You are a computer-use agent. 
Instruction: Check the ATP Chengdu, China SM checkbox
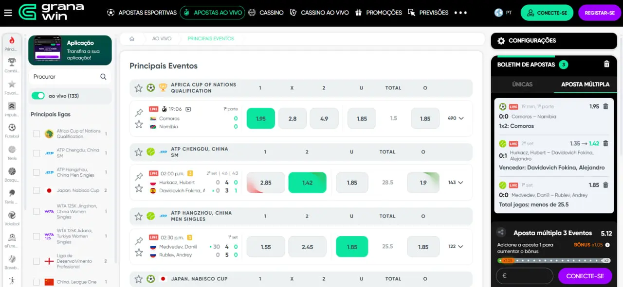point(37,153)
